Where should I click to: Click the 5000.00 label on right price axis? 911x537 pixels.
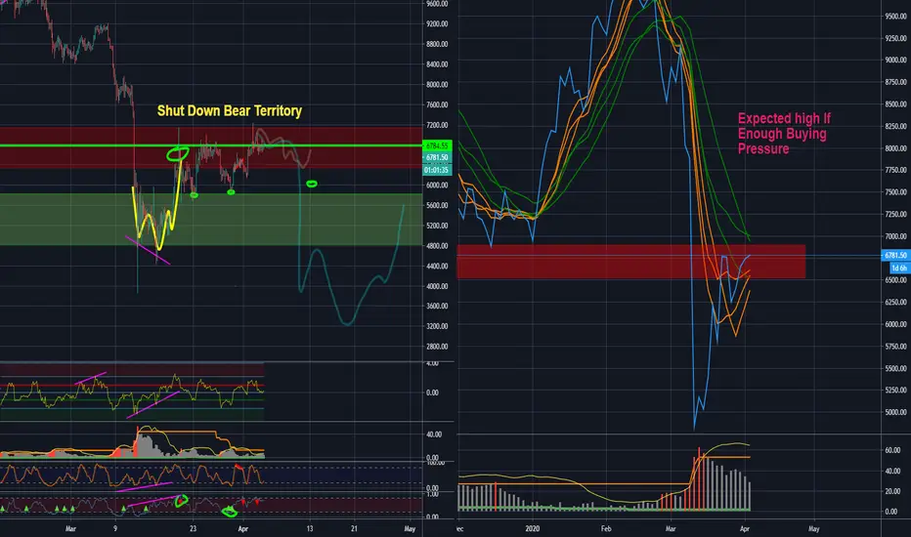click(x=896, y=412)
